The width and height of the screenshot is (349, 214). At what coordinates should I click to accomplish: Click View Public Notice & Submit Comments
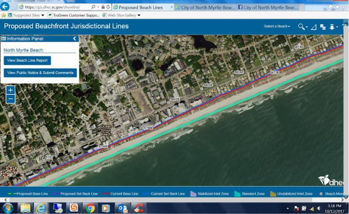(40, 73)
